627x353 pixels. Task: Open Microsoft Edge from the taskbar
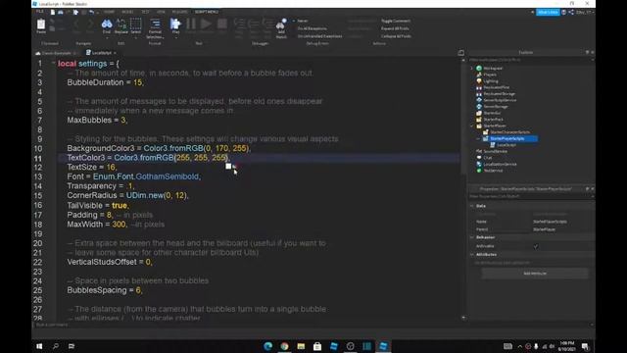coord(267,346)
